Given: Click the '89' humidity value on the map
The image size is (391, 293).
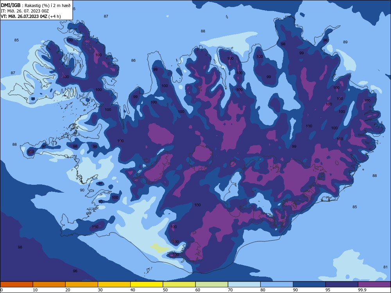Looking at the screenshot, I should coord(345,42).
